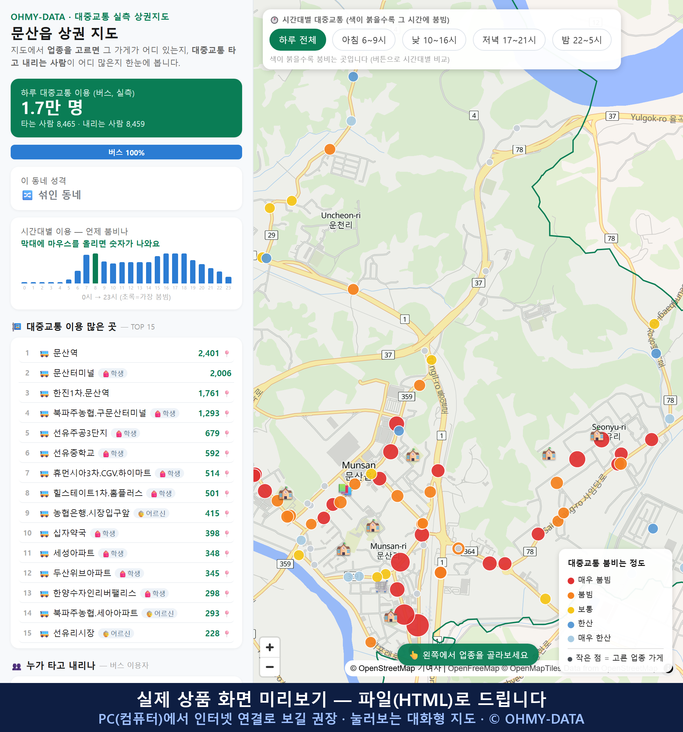This screenshot has height=732, width=683.
Task: Click the map pin for 휴먼시아3차.CGV.하이마트
Action: (227, 474)
